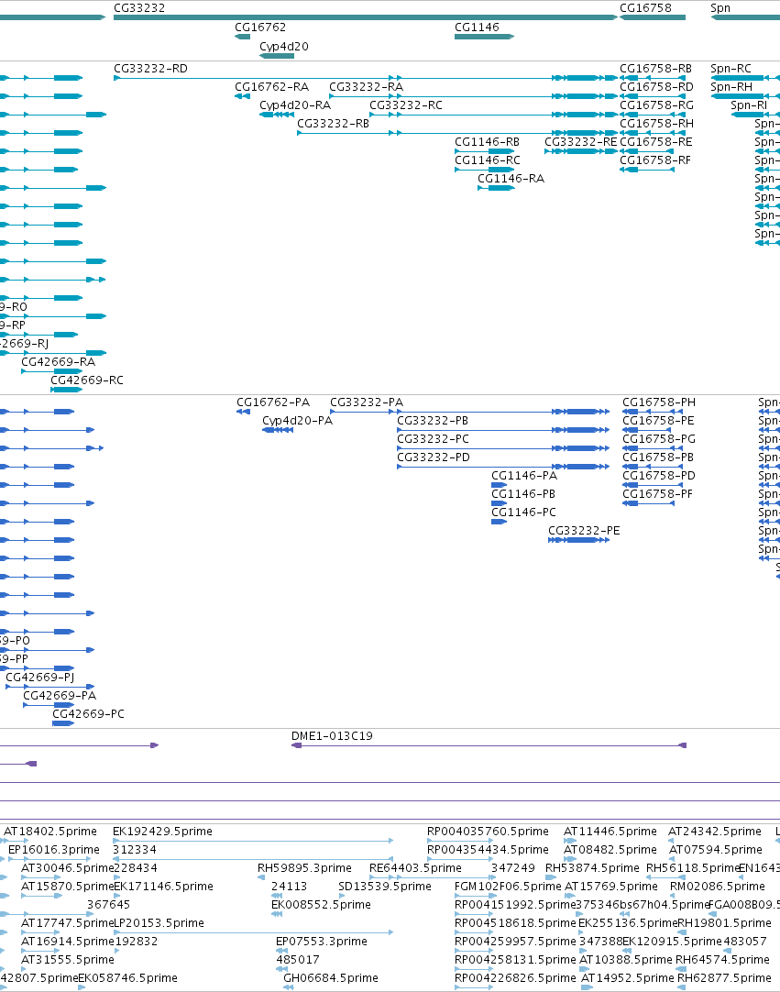The height and width of the screenshot is (992, 780).
Task: Click protein CG1146-PB
Action: 523,494
